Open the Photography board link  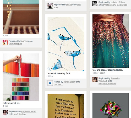15,44
